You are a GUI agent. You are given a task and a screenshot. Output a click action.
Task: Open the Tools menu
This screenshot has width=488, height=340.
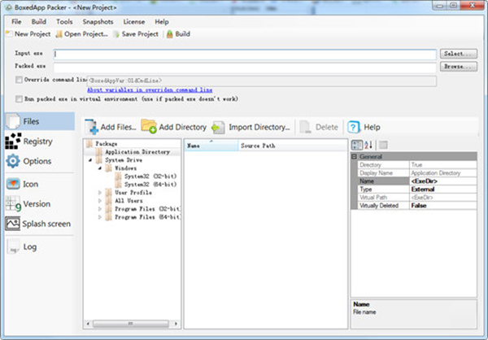pyautogui.click(x=64, y=21)
